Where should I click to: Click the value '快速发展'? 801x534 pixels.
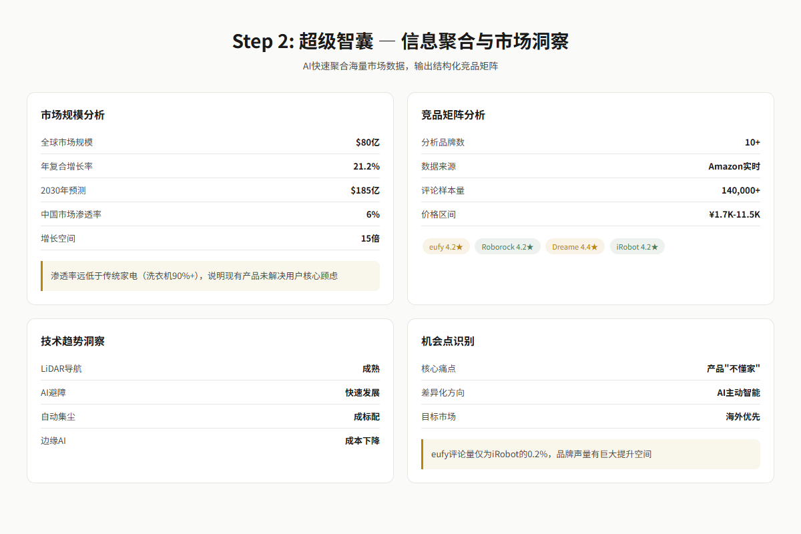click(x=362, y=392)
